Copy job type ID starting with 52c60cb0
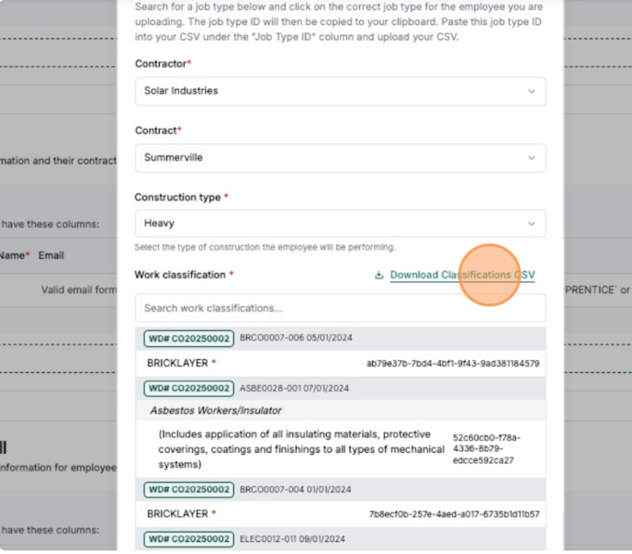 point(485,448)
